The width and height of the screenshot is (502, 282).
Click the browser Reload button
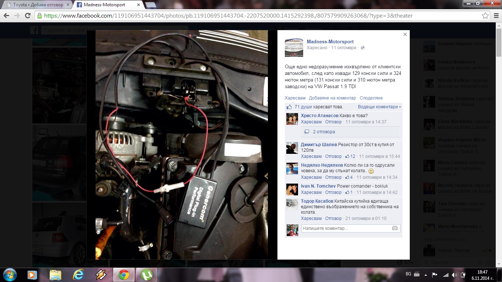28,16
